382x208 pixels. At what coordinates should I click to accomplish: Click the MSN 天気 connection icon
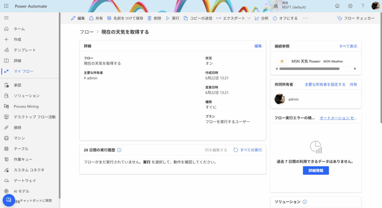(x=282, y=61)
